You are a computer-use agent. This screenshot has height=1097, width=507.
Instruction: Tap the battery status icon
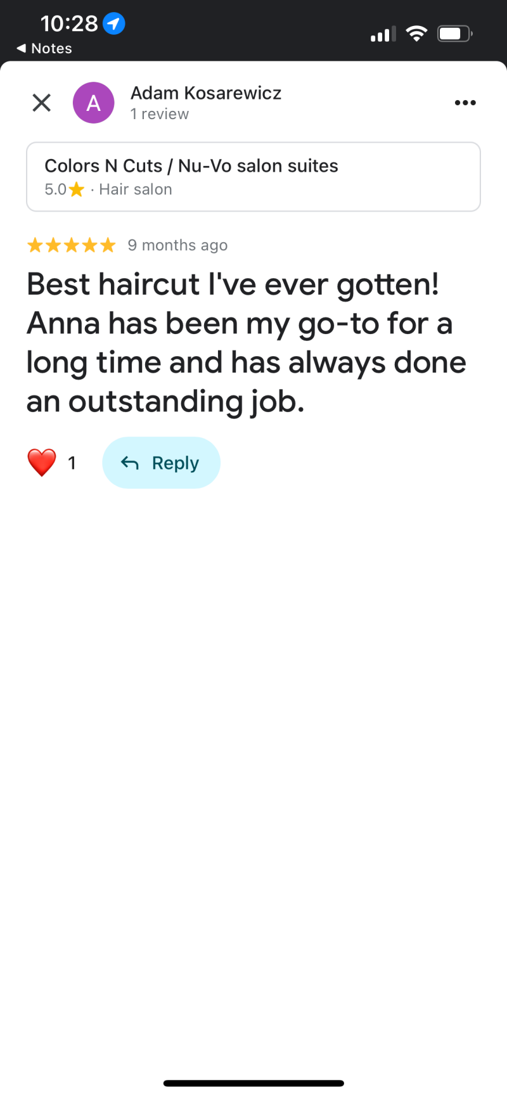pos(455,34)
